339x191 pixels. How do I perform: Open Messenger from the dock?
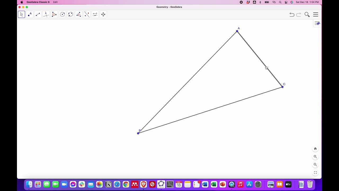click(73, 184)
